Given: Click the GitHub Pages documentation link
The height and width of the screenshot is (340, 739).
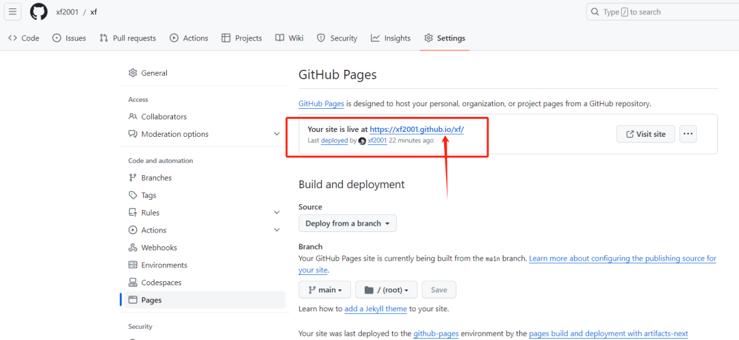Looking at the screenshot, I should 321,104.
